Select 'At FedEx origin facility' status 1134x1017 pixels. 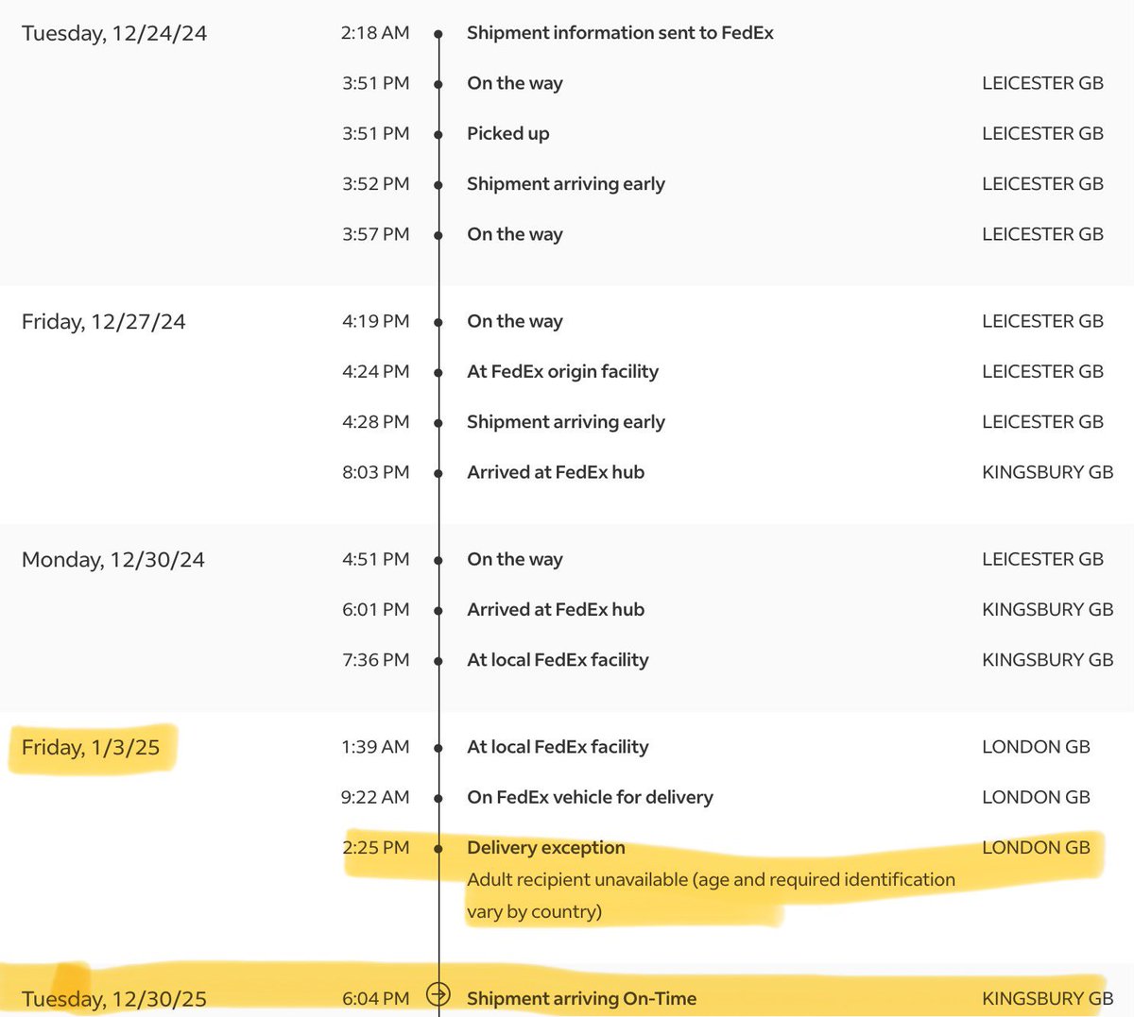(x=562, y=371)
